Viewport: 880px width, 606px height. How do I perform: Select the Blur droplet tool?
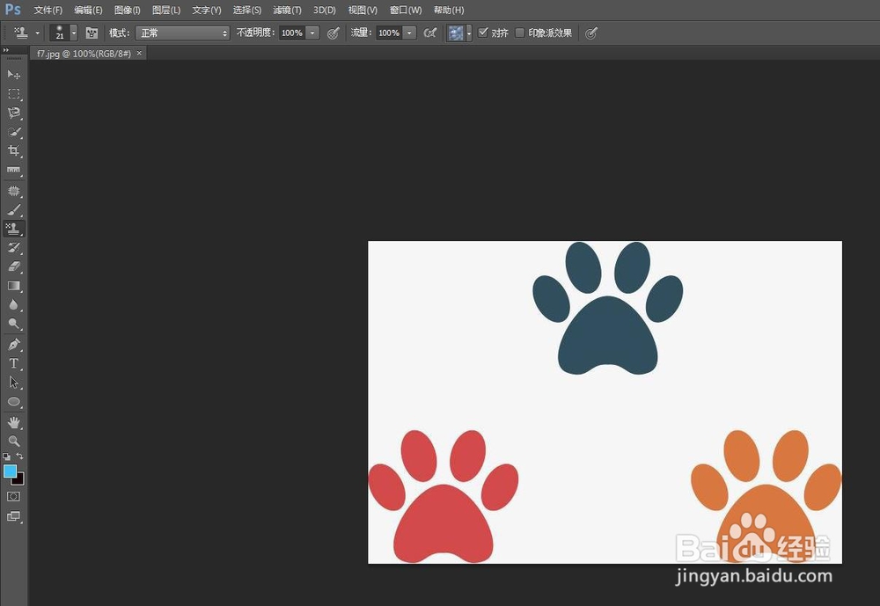pyautogui.click(x=13, y=304)
